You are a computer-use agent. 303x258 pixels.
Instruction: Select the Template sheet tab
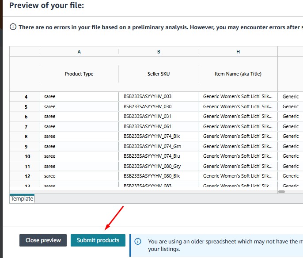click(22, 199)
